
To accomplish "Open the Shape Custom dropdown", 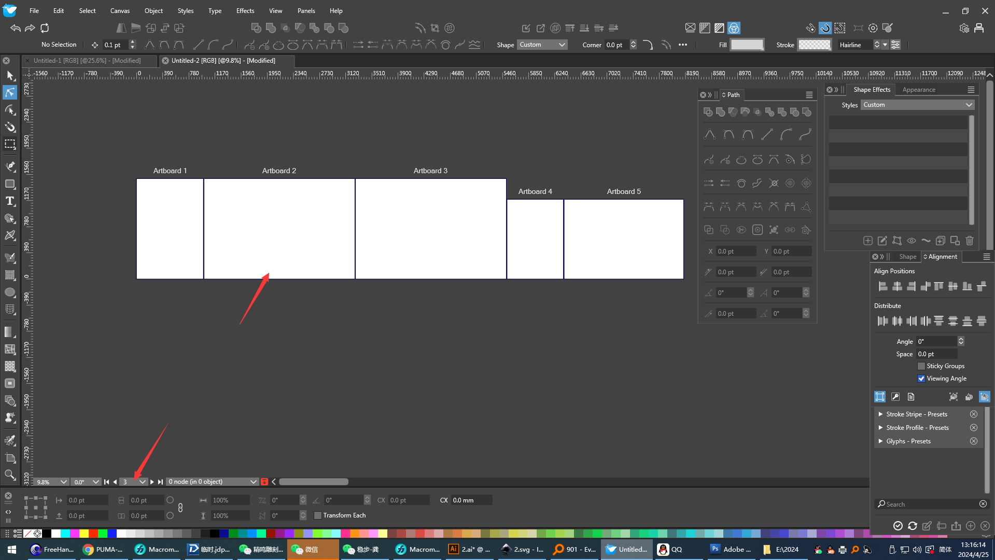I will [542, 45].
